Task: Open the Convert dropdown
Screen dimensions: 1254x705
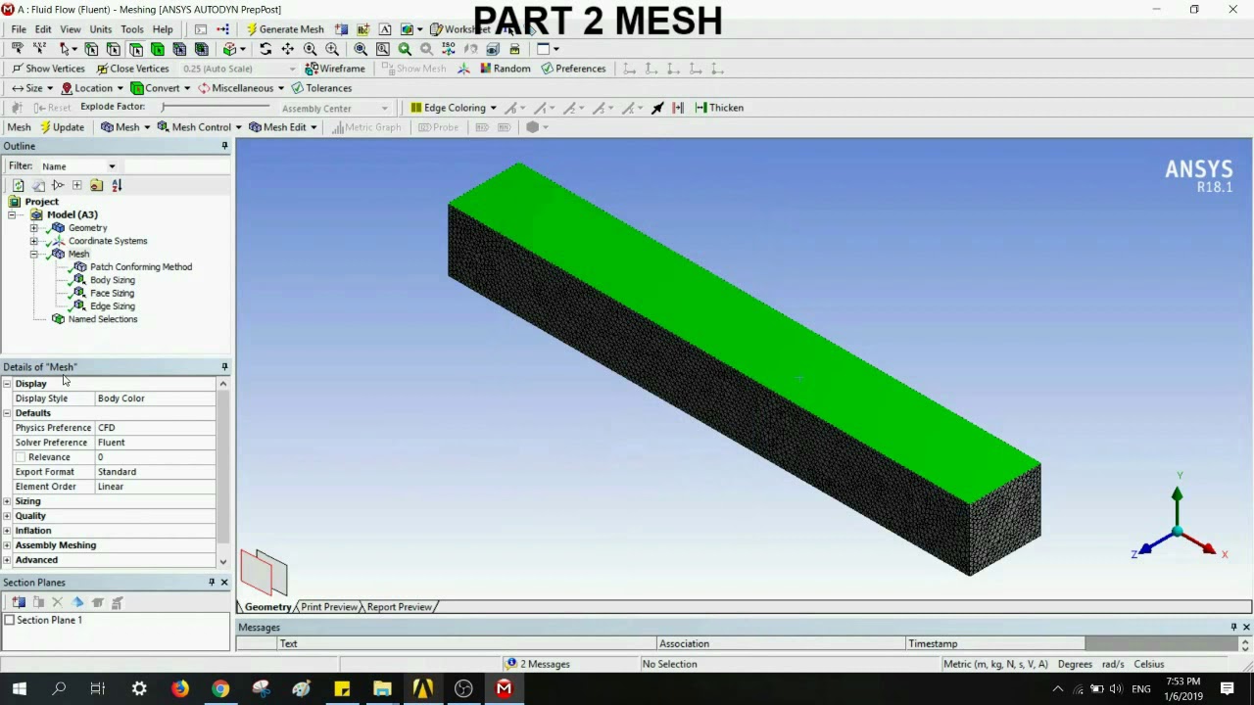Action: (x=161, y=88)
